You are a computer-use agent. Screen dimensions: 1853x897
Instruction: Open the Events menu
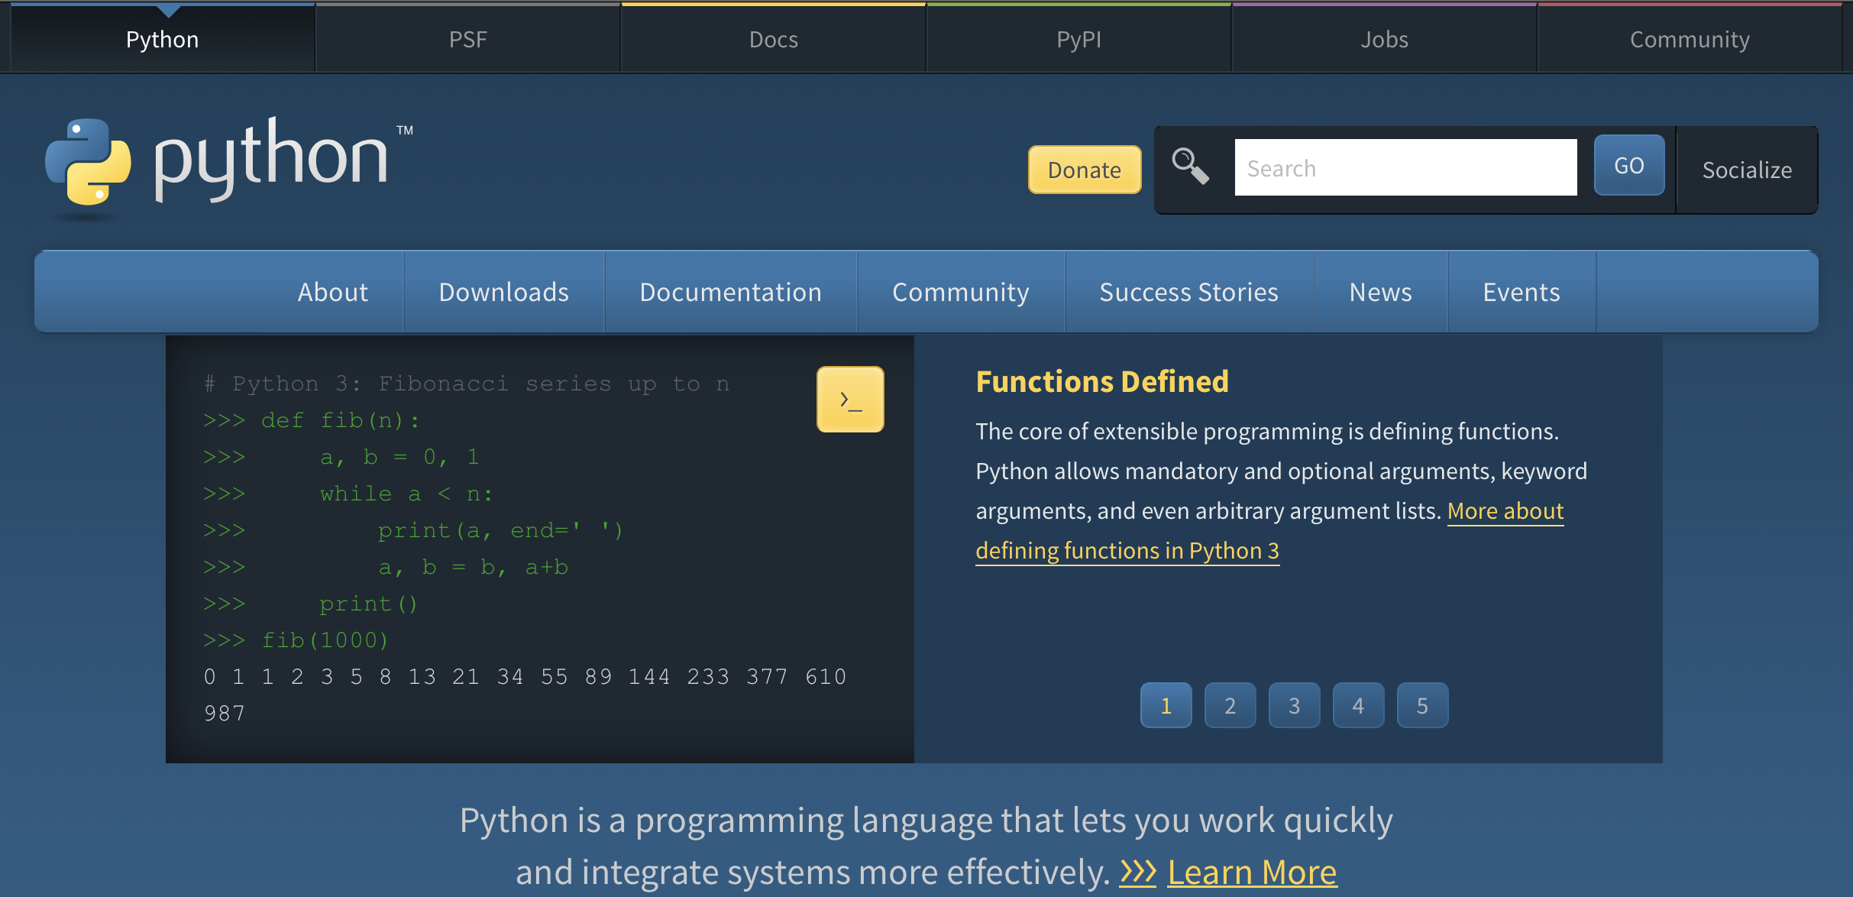1522,292
